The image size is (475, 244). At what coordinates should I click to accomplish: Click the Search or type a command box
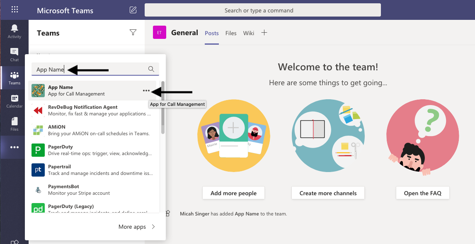click(x=263, y=10)
